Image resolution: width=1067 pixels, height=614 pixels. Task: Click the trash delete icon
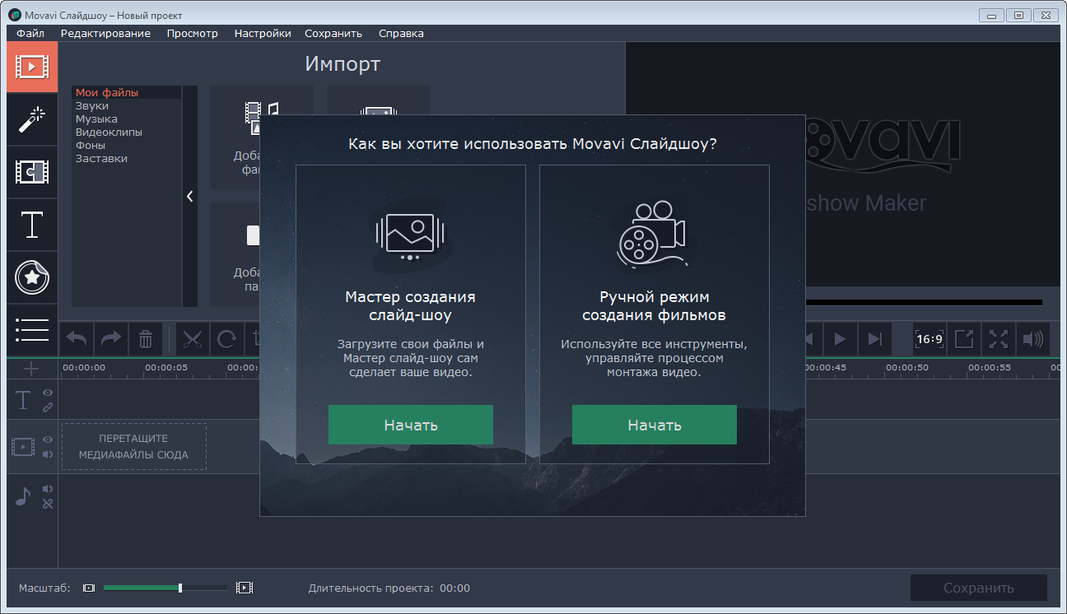coord(146,338)
